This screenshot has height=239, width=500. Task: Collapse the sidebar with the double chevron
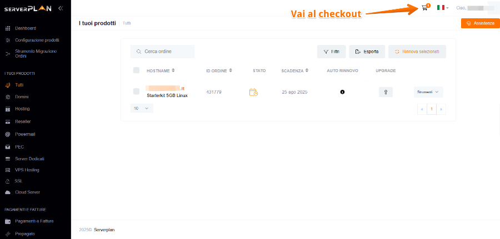coord(60,8)
